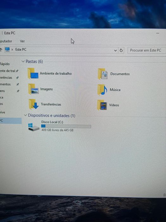
Task: Click the pin icon next to Imagens
Action: click(x=18, y=91)
